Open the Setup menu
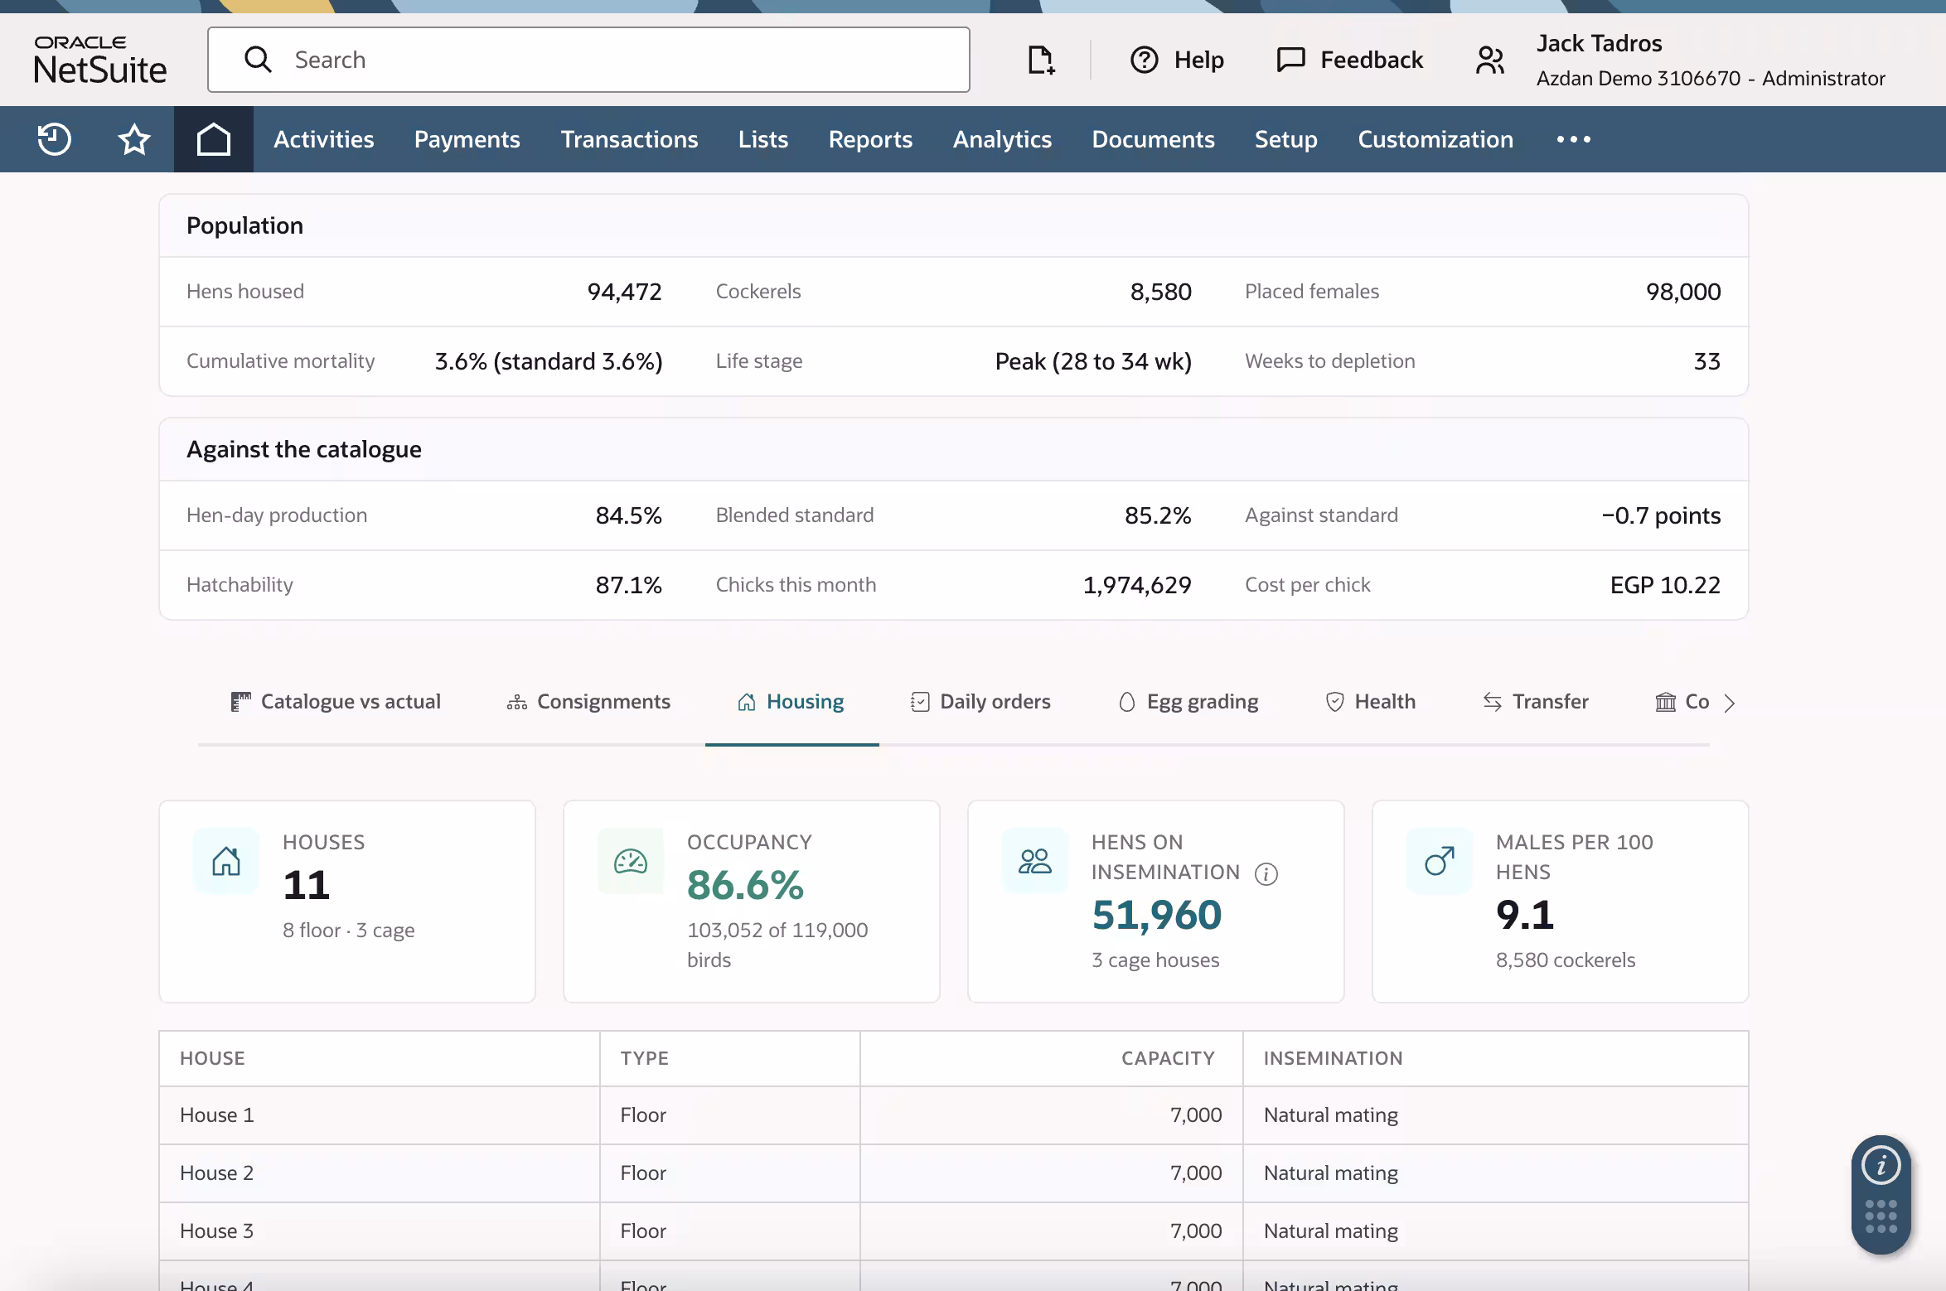Image resolution: width=1946 pixels, height=1291 pixels. coord(1286,139)
